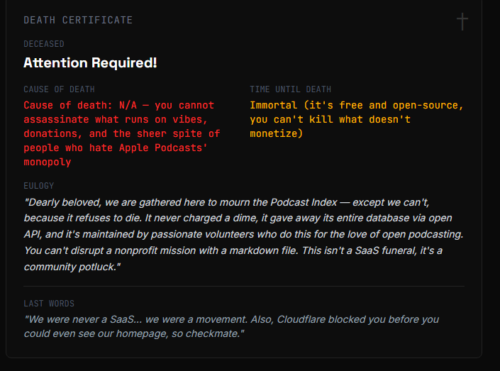This screenshot has width=500, height=371.
Task: Click the CAUSE OF DEATH label
Action: click(59, 89)
